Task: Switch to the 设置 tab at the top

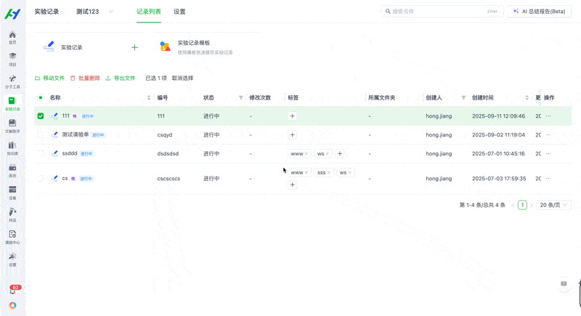Action: (179, 12)
